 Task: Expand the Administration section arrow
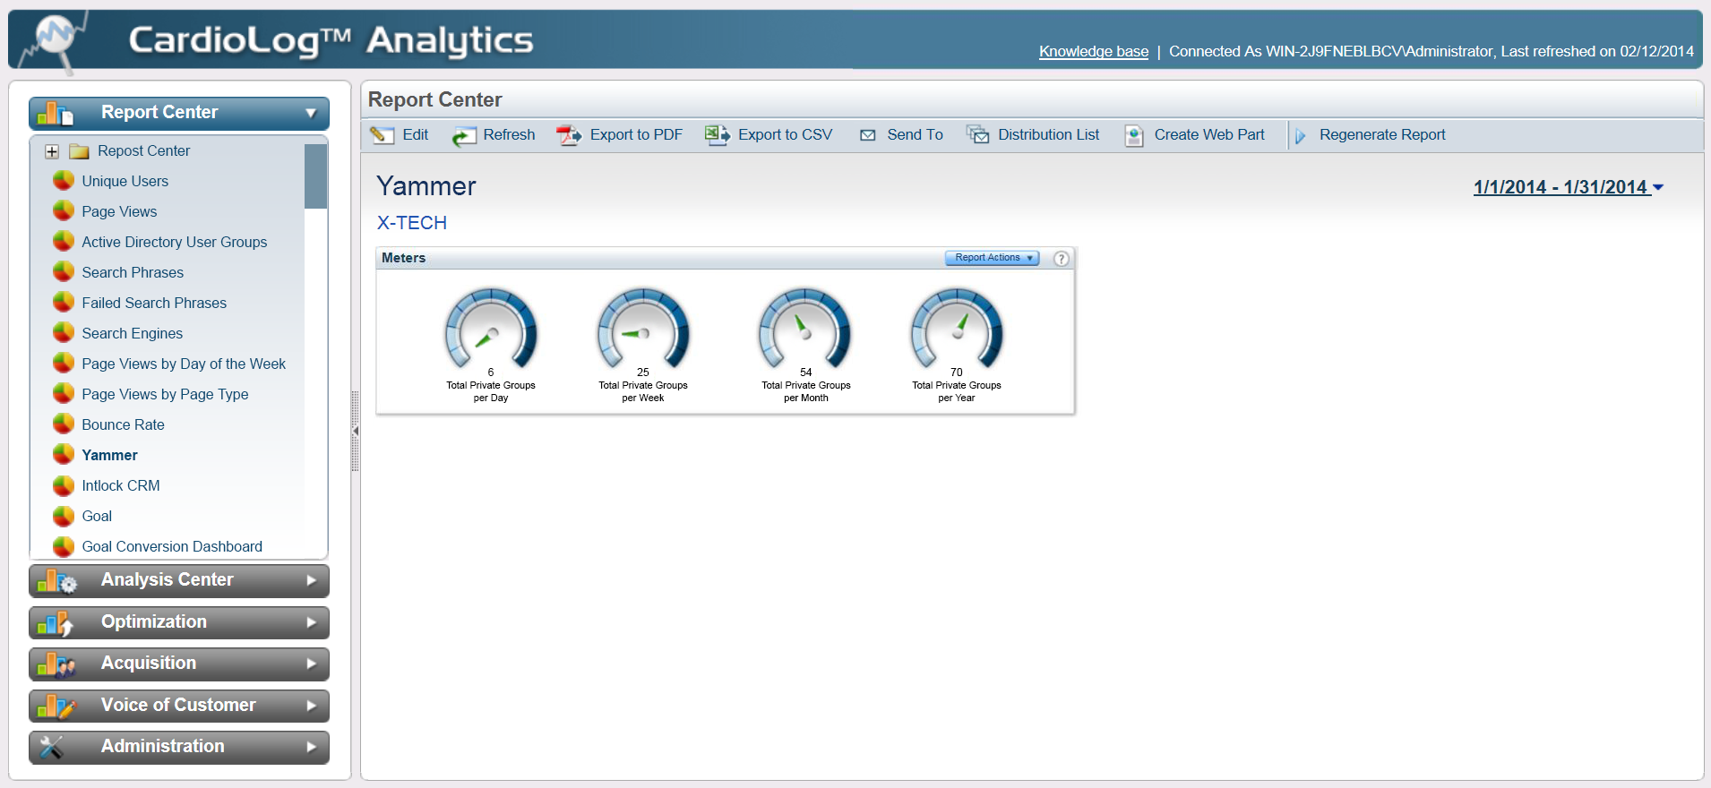pyautogui.click(x=312, y=747)
